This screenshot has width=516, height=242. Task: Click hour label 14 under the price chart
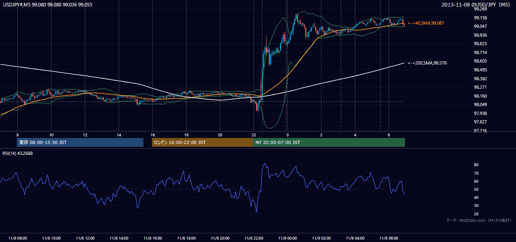click(119, 135)
